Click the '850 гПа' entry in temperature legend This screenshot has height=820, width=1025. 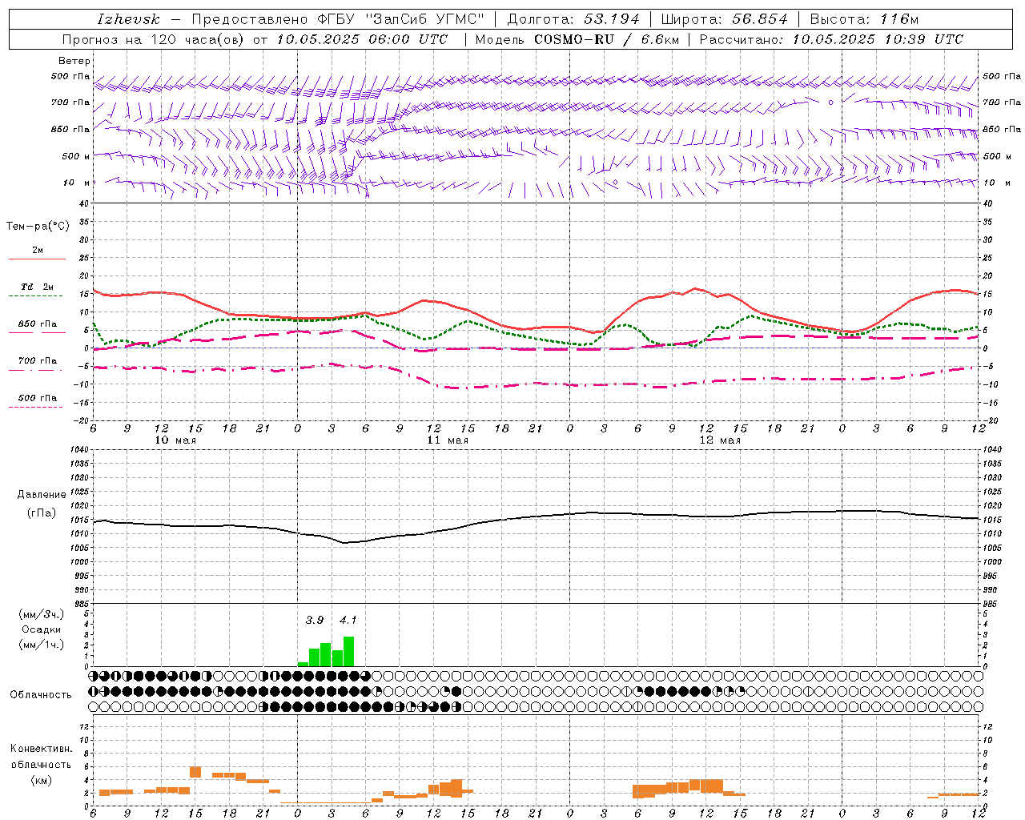tap(38, 324)
